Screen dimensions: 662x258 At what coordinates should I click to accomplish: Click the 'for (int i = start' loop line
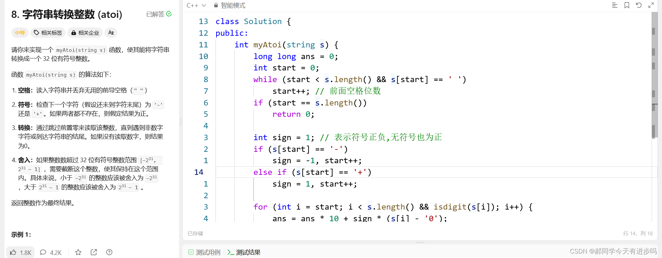pos(393,207)
